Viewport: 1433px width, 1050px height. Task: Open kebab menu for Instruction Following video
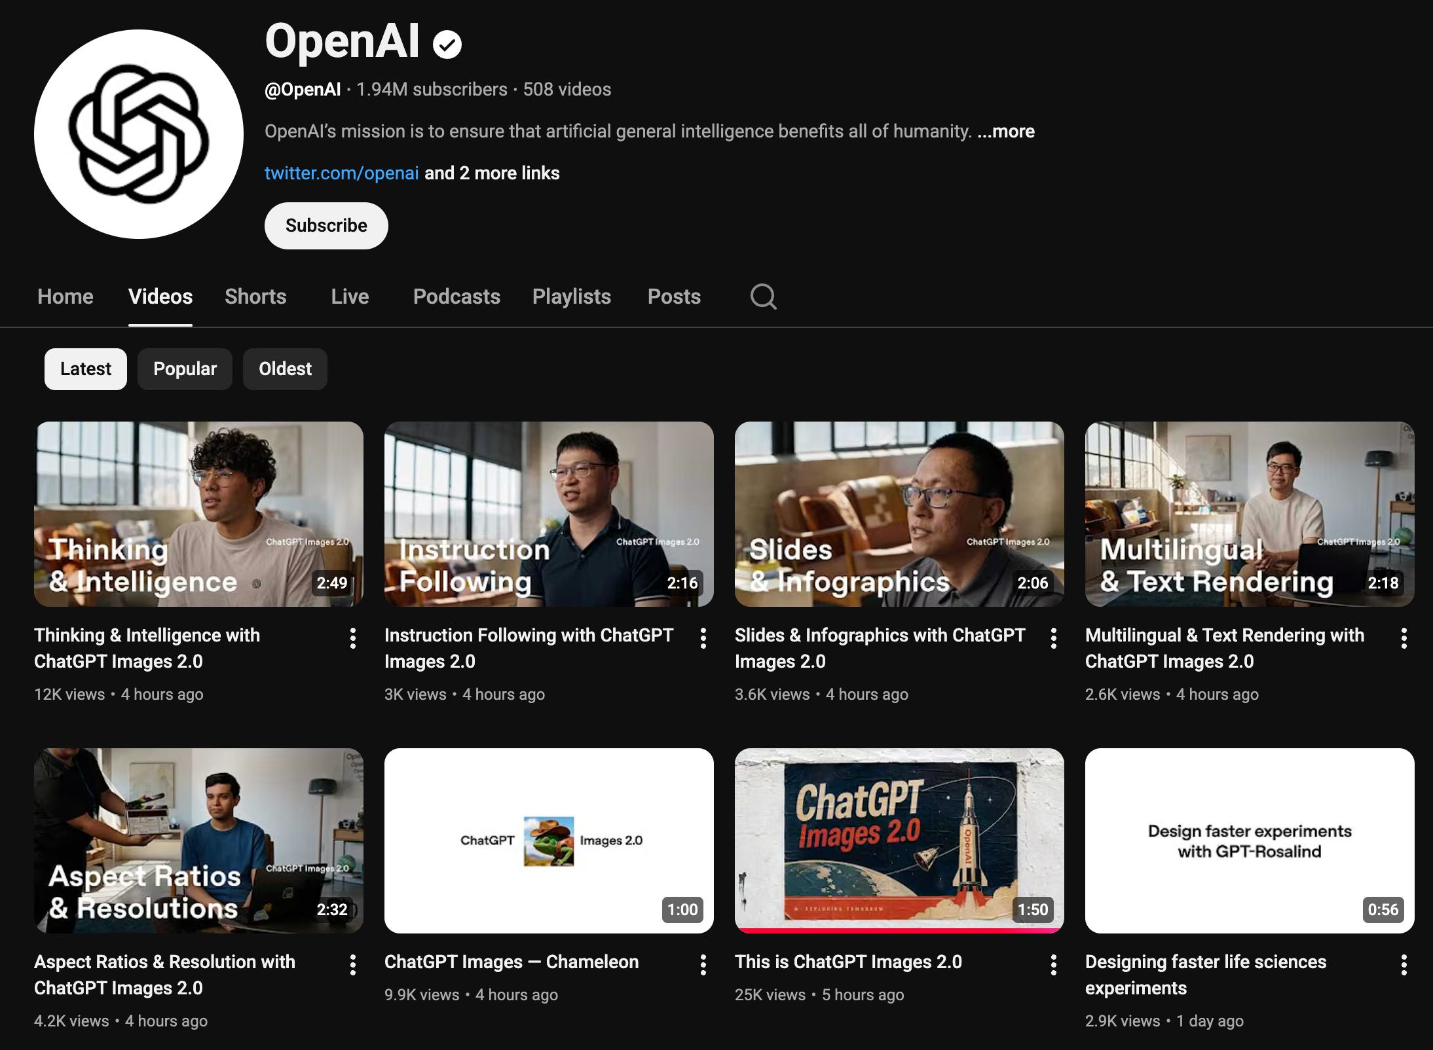(x=703, y=638)
